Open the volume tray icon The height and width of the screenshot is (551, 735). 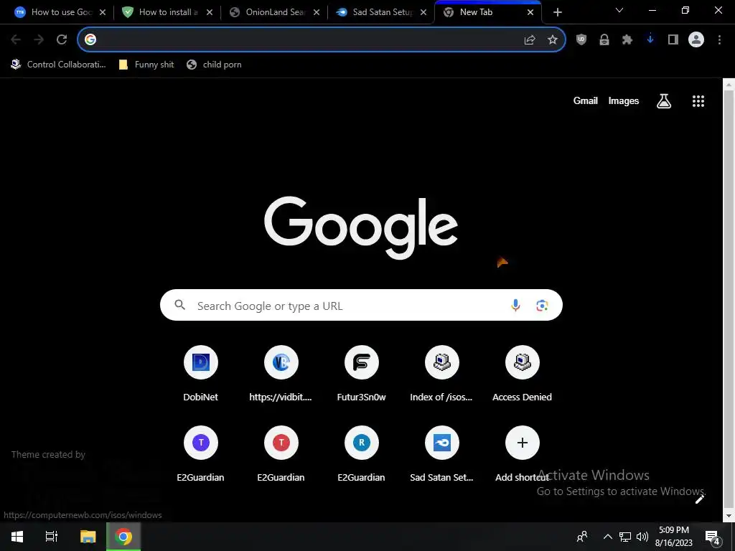pyautogui.click(x=642, y=537)
